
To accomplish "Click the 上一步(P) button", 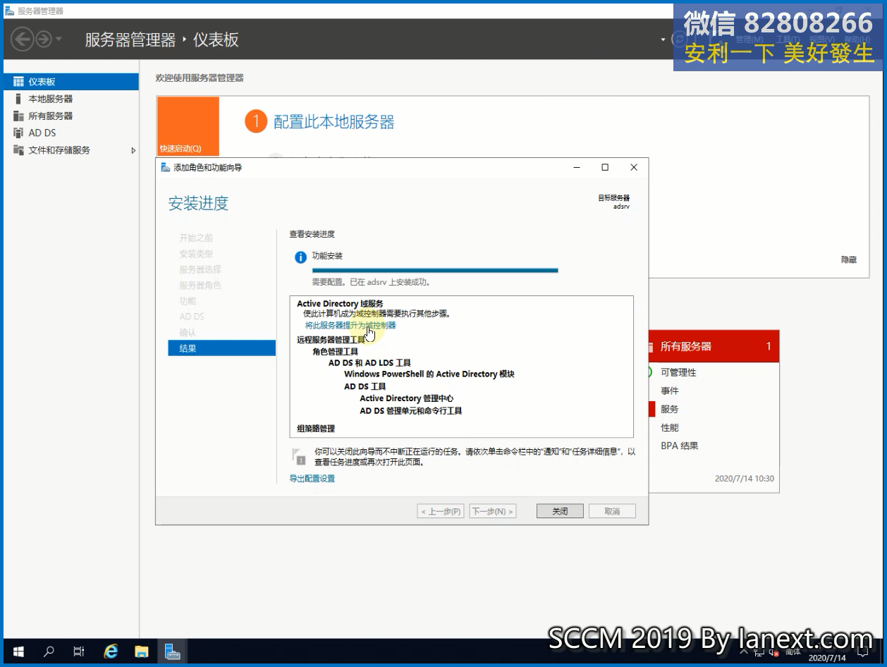I will point(441,511).
